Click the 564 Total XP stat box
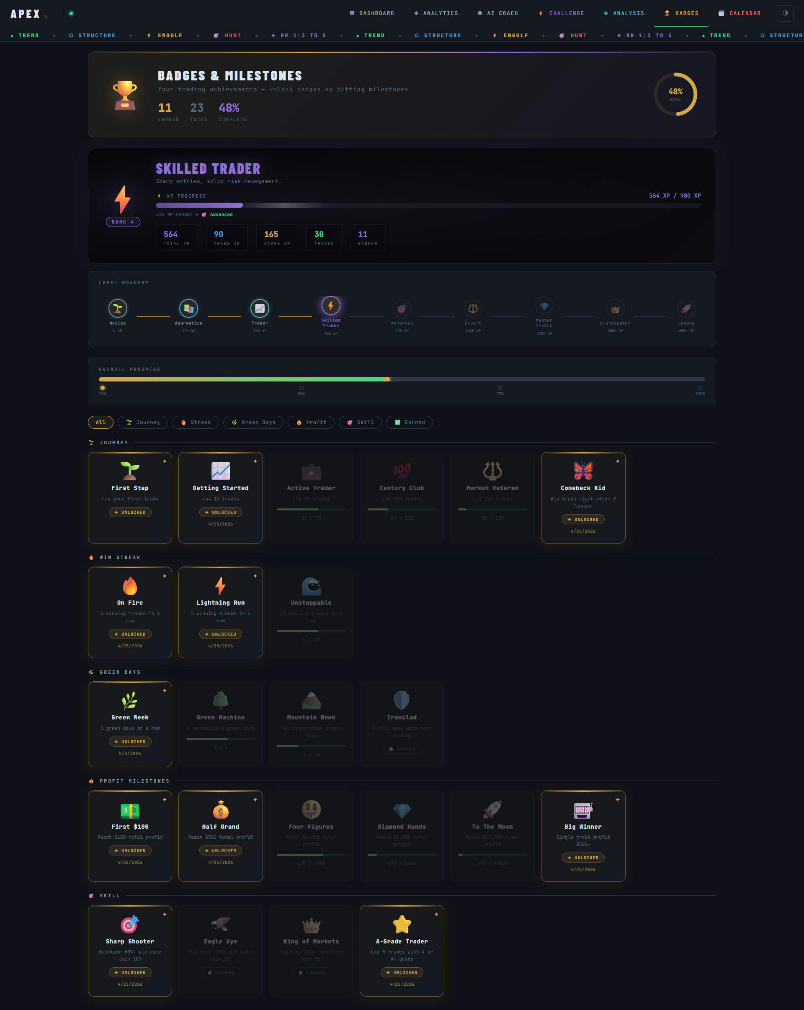The image size is (804, 1010). click(x=177, y=237)
